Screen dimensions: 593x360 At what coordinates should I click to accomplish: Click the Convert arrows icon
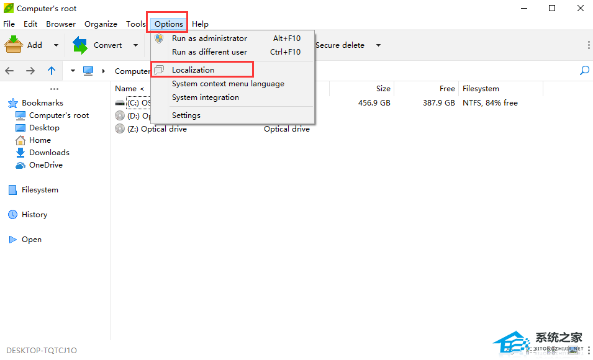coord(80,45)
